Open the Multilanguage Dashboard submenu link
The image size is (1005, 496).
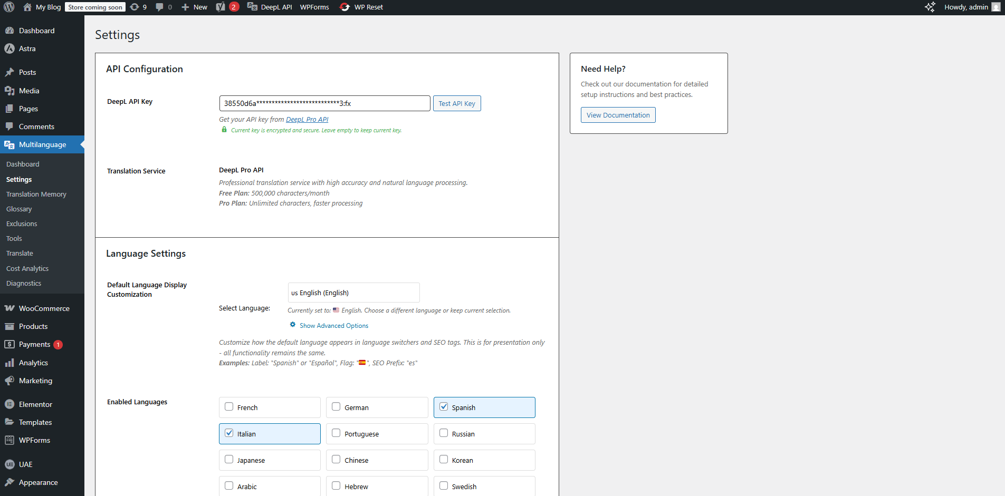[x=23, y=164]
